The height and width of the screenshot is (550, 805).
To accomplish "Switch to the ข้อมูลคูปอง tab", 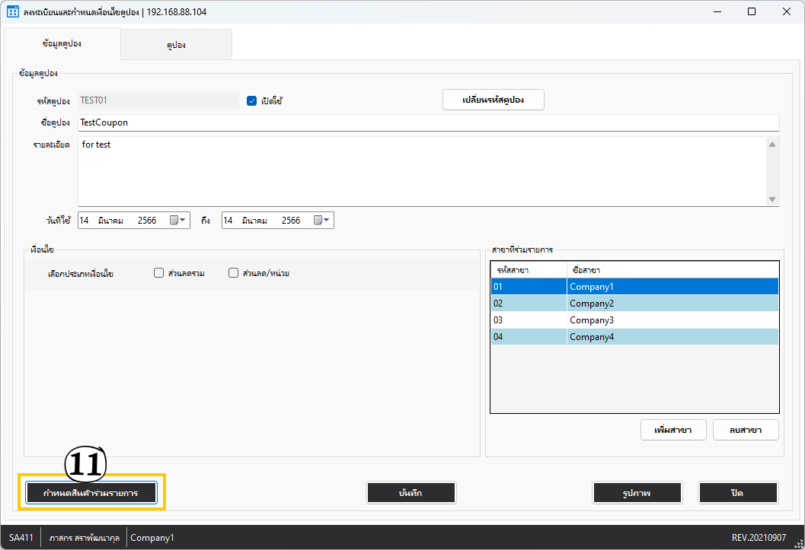I will [62, 44].
